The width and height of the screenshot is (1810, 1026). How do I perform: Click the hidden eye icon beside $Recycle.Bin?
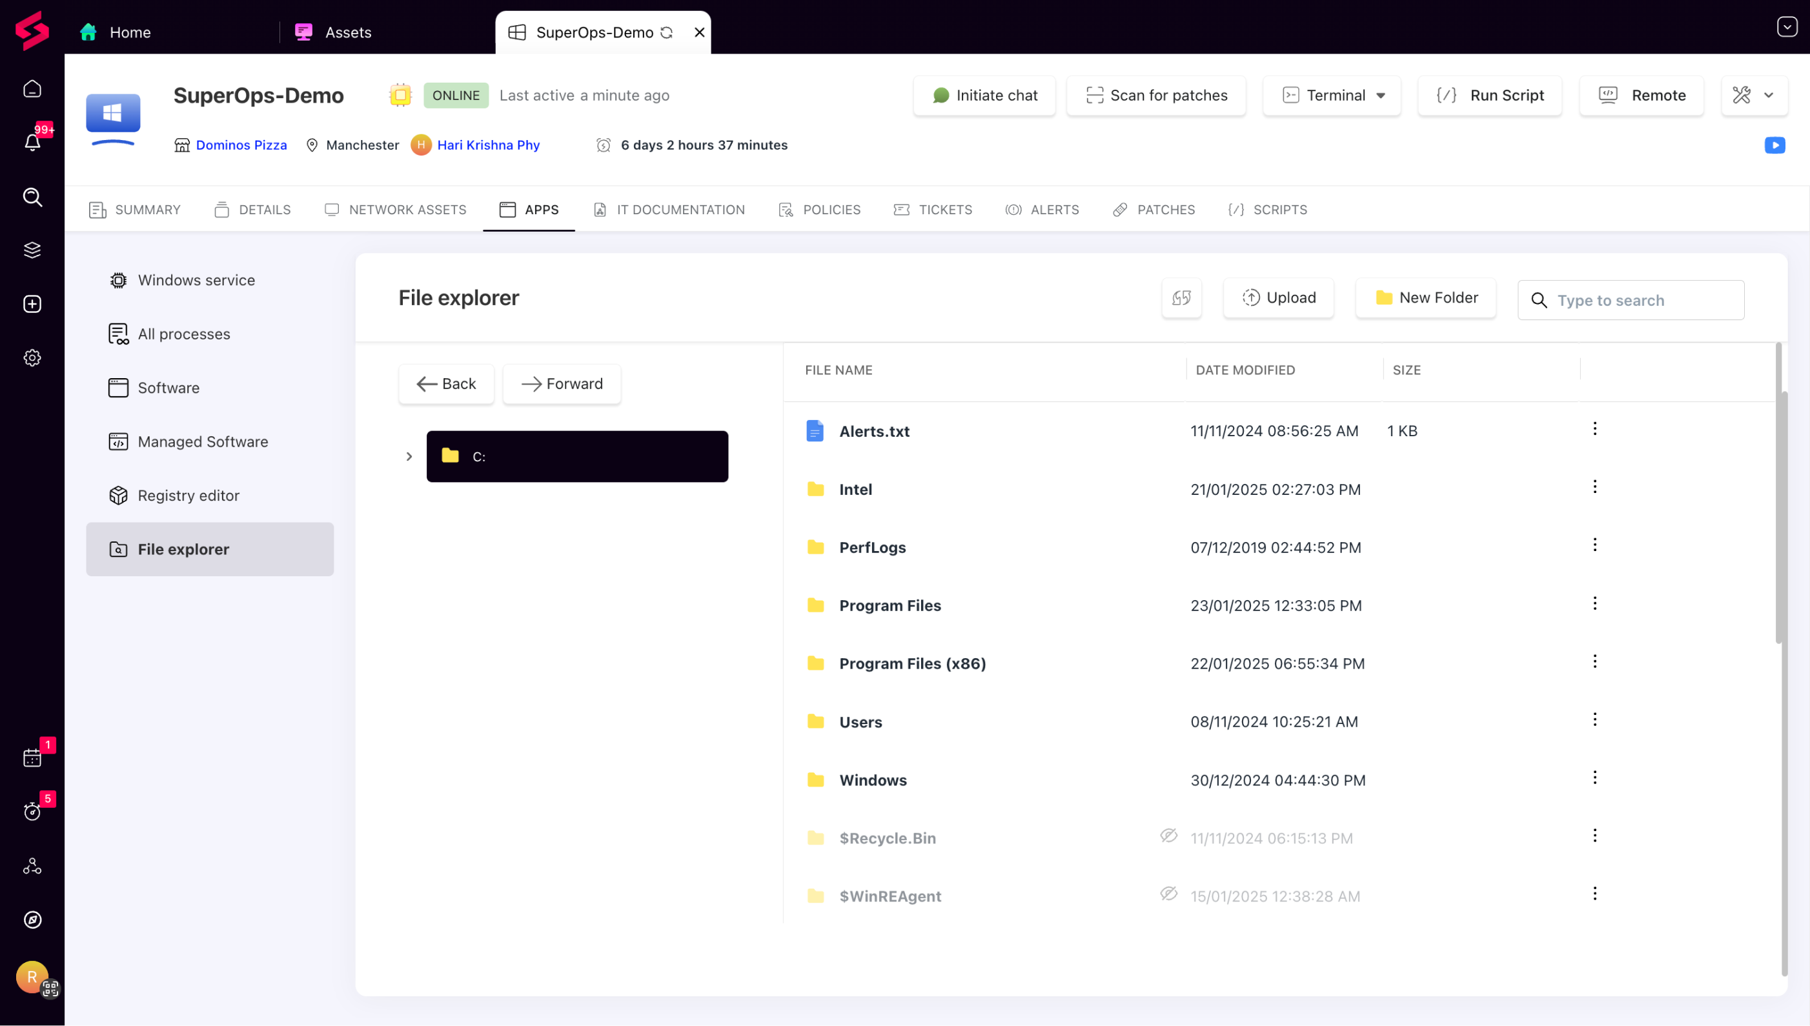click(x=1168, y=836)
